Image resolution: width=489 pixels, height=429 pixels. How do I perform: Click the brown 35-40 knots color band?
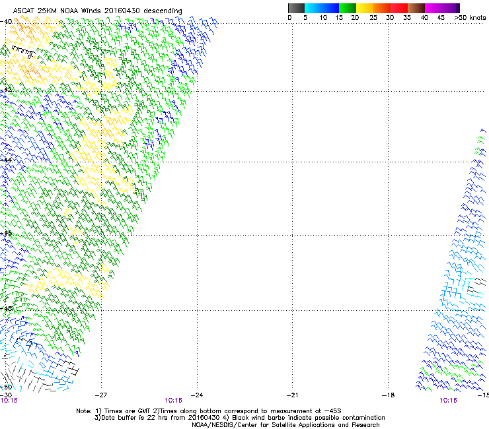point(416,8)
